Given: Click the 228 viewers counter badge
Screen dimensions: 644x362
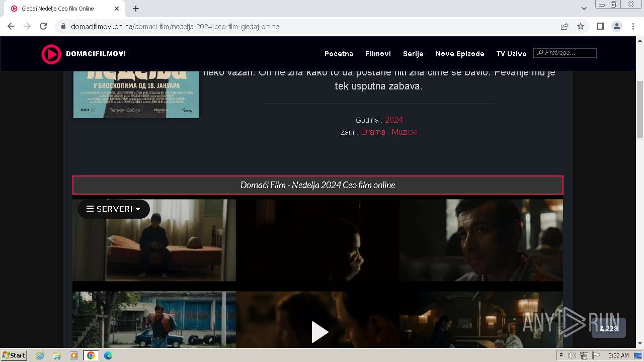Looking at the screenshot, I should (609, 328).
